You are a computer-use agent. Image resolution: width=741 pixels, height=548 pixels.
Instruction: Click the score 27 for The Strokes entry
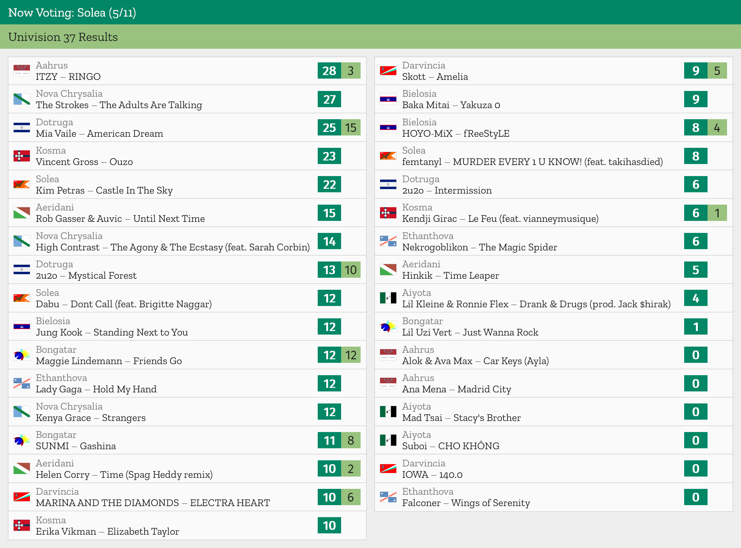tap(329, 99)
